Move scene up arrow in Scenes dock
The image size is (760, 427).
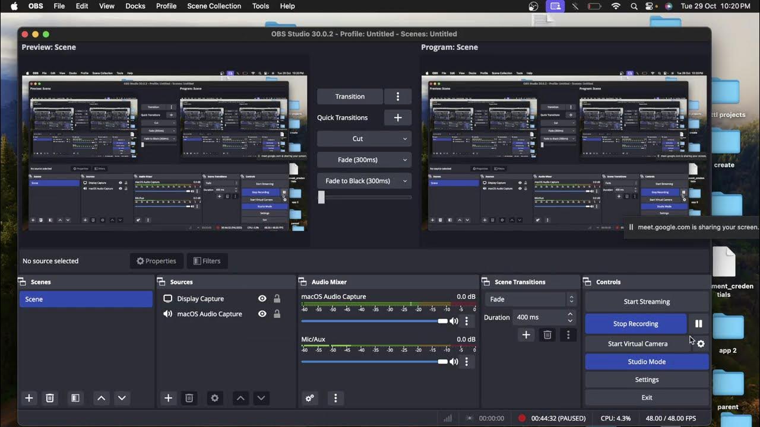coord(101,398)
